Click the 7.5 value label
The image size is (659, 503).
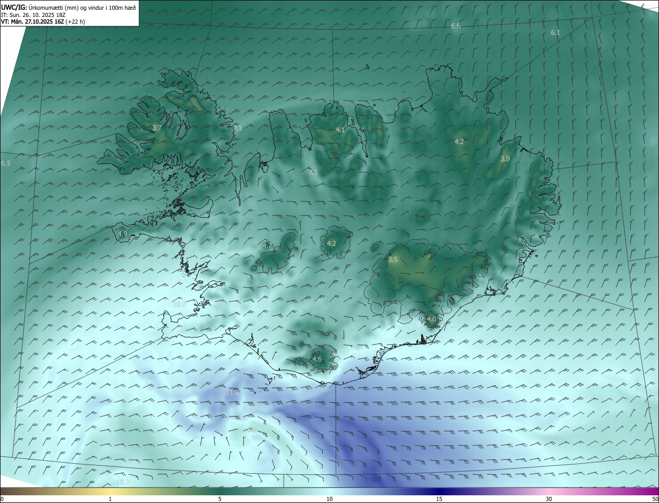point(313,173)
